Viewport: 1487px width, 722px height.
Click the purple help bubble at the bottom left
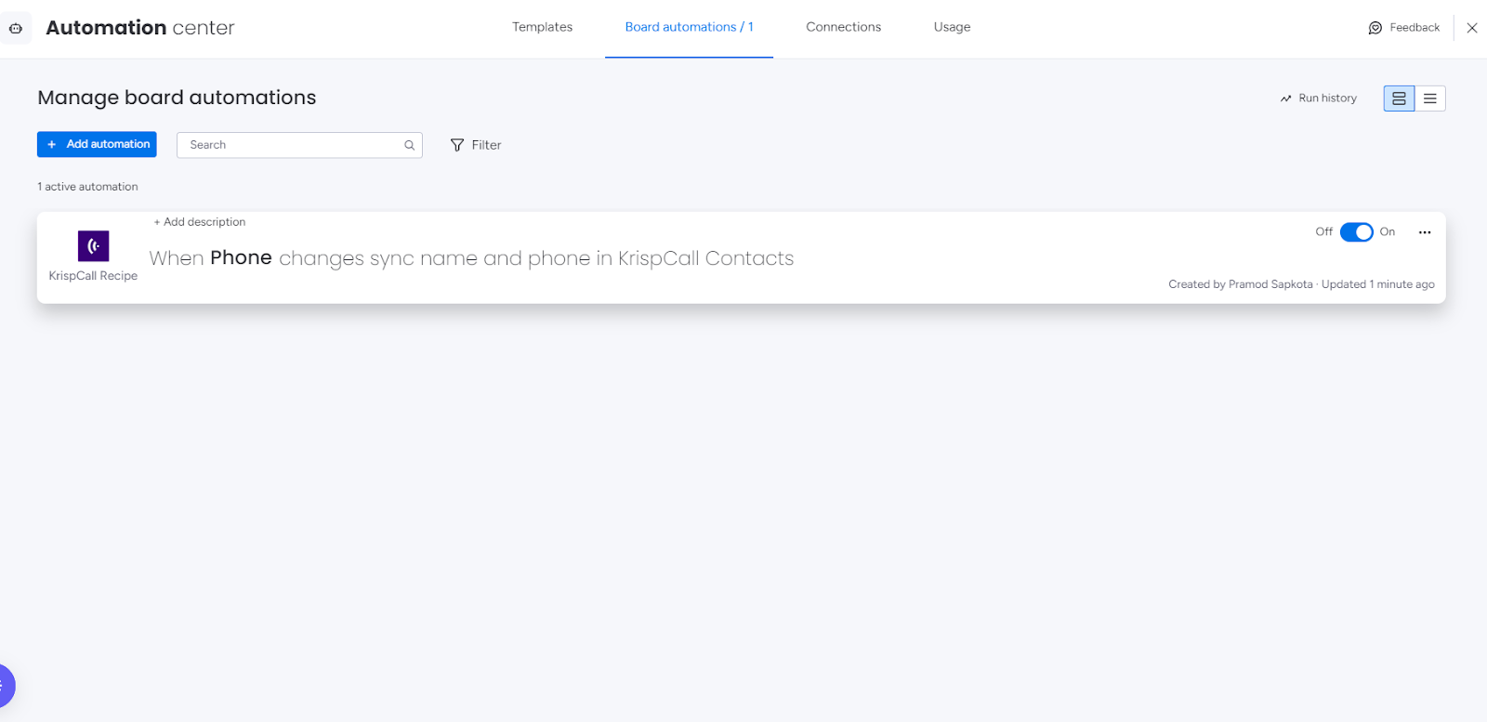coord(5,687)
